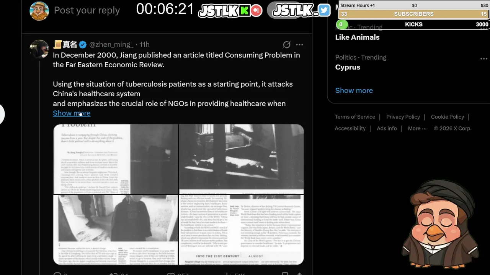Screen dimensions: 490x275
Task: Click Show more under the trending list
Action: [354, 91]
